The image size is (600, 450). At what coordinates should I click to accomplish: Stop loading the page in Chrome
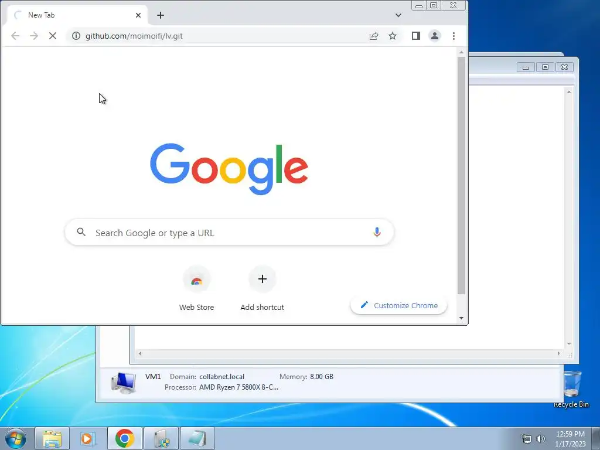tap(53, 36)
